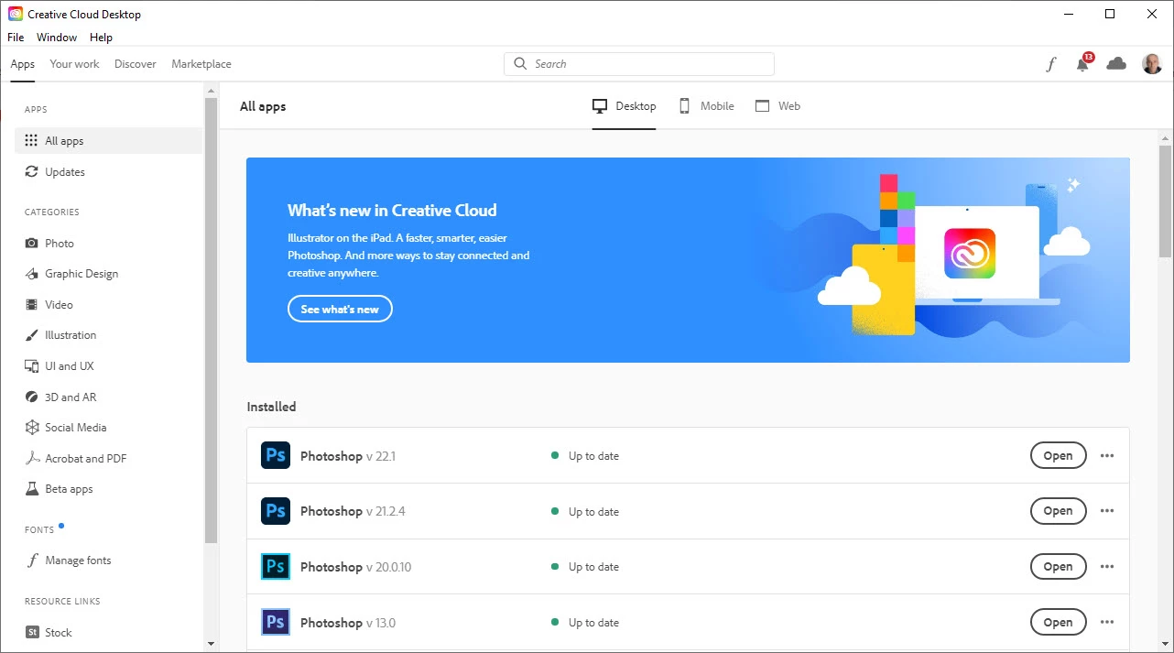Open more options for Photoshop v 13.0
This screenshot has width=1174, height=653.
[x=1107, y=623]
